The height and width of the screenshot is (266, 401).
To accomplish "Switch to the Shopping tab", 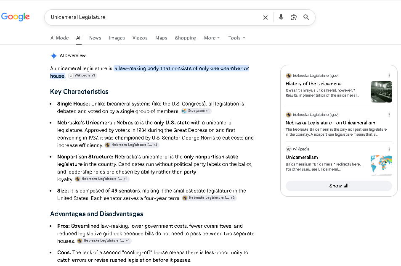I will point(186,38).
